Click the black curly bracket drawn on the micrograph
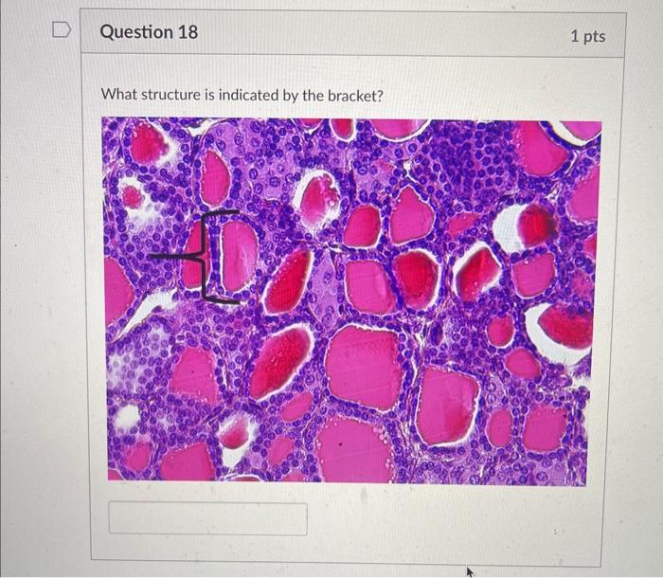This screenshot has height=578, width=663. click(x=216, y=257)
